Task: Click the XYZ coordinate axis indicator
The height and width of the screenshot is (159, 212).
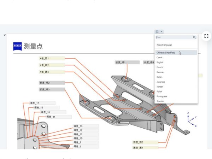Action: (192, 119)
